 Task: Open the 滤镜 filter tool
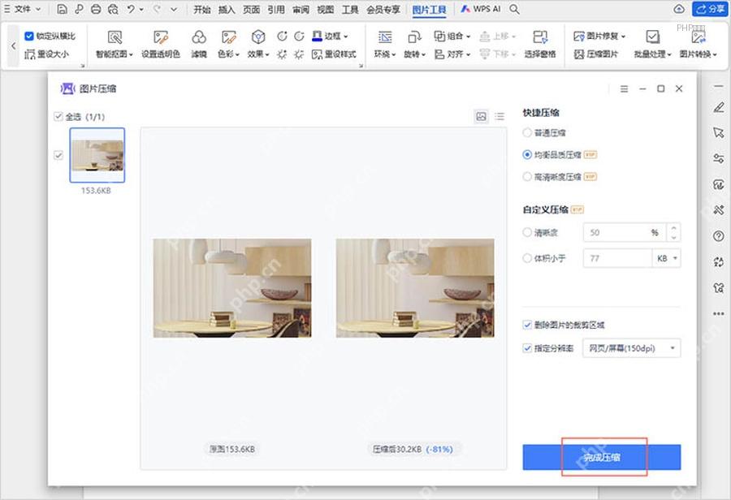[199, 45]
